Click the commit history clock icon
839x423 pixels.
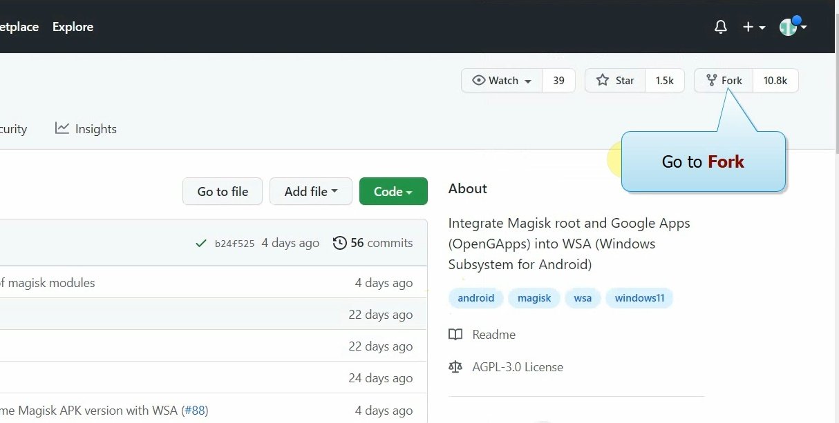[339, 243]
